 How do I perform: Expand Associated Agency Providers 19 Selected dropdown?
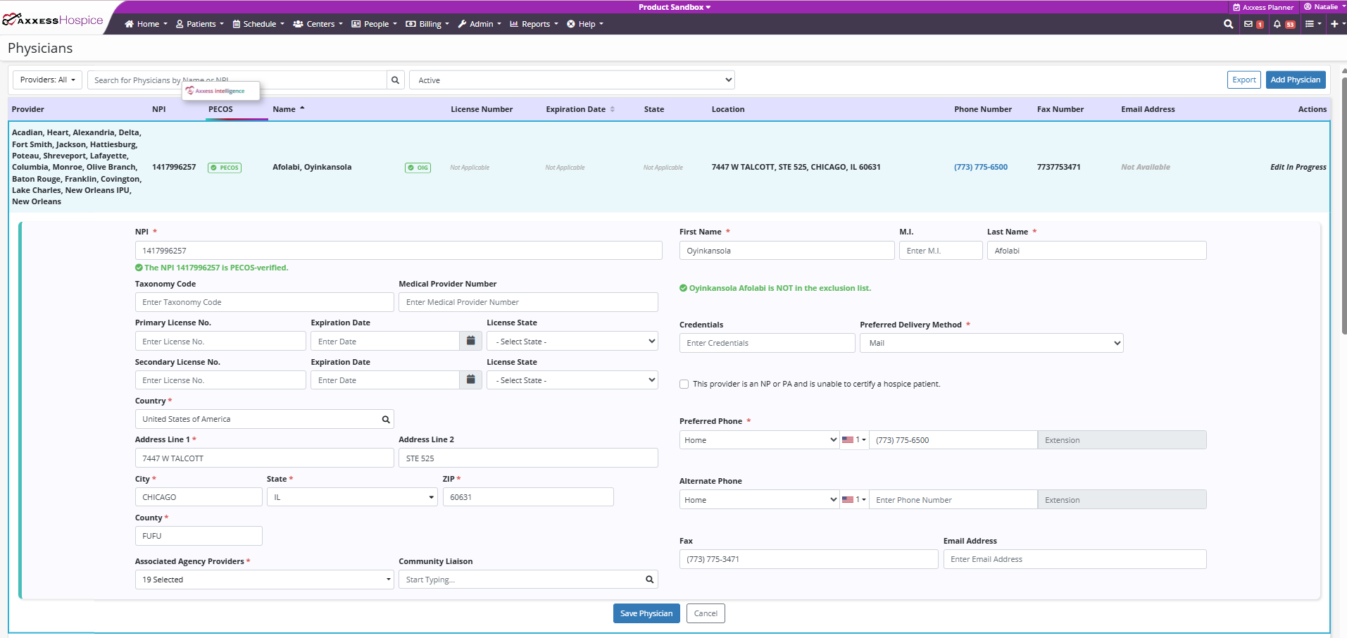264,580
